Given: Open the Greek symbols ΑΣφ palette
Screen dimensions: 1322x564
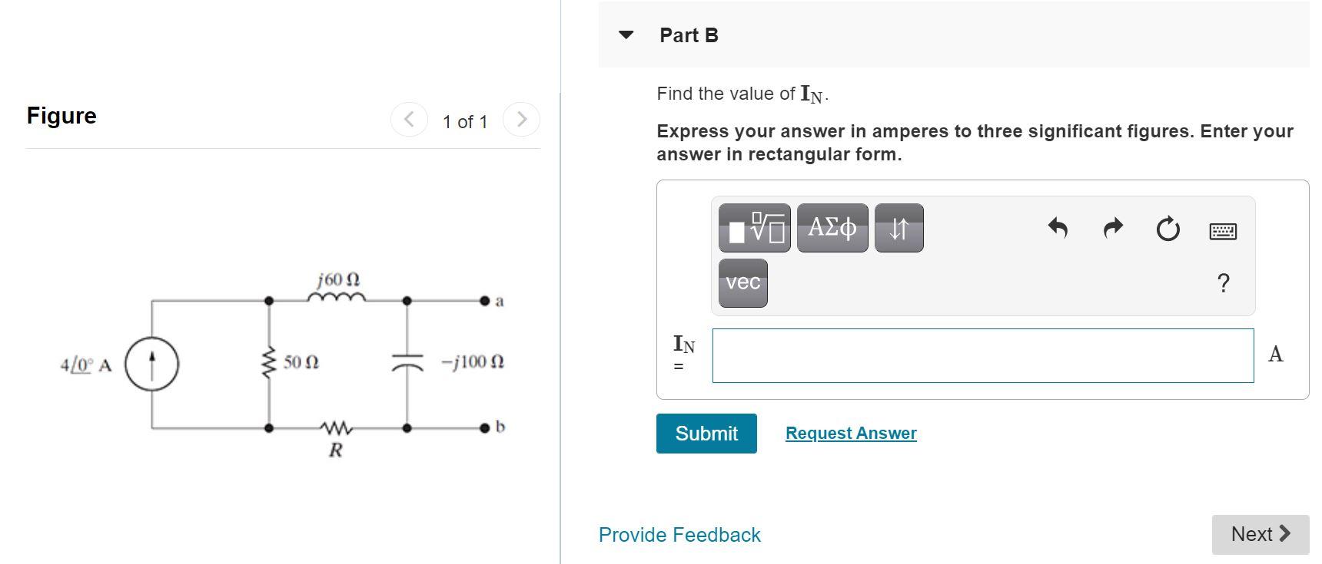Looking at the screenshot, I should (832, 226).
